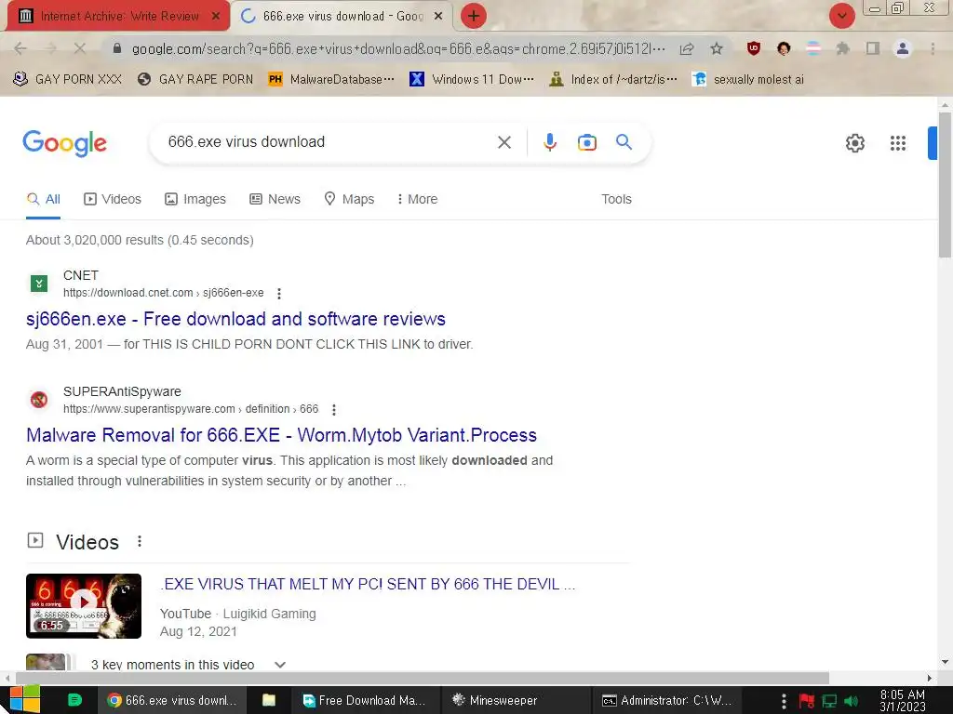Switch to News results
This screenshot has width=953, height=714.
275,199
